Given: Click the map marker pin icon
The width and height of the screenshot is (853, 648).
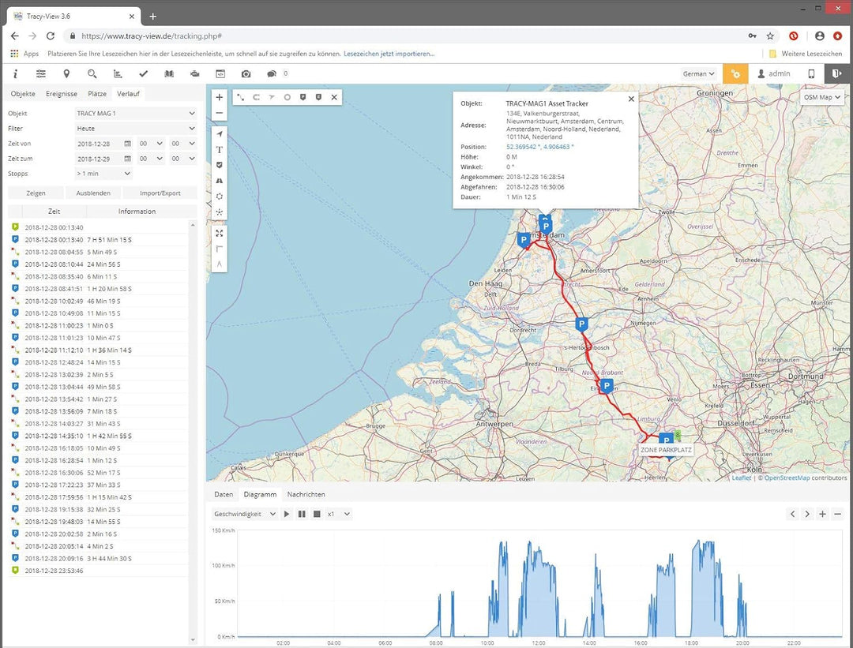Looking at the screenshot, I should (66, 73).
